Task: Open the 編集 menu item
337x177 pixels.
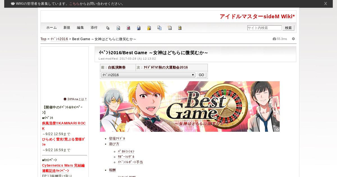Action: (80, 28)
